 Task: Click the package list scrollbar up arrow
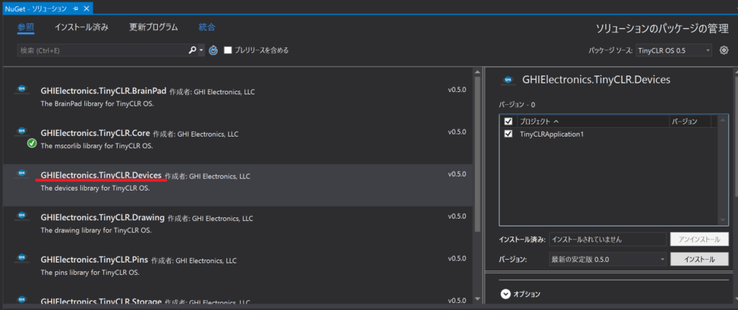coord(477,72)
